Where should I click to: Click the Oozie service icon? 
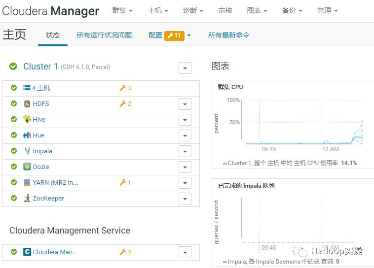[27, 167]
